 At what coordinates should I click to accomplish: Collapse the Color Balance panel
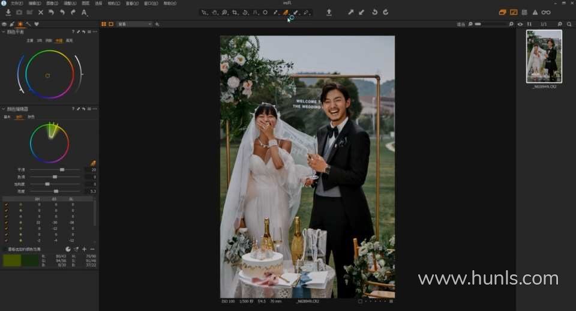[4, 32]
